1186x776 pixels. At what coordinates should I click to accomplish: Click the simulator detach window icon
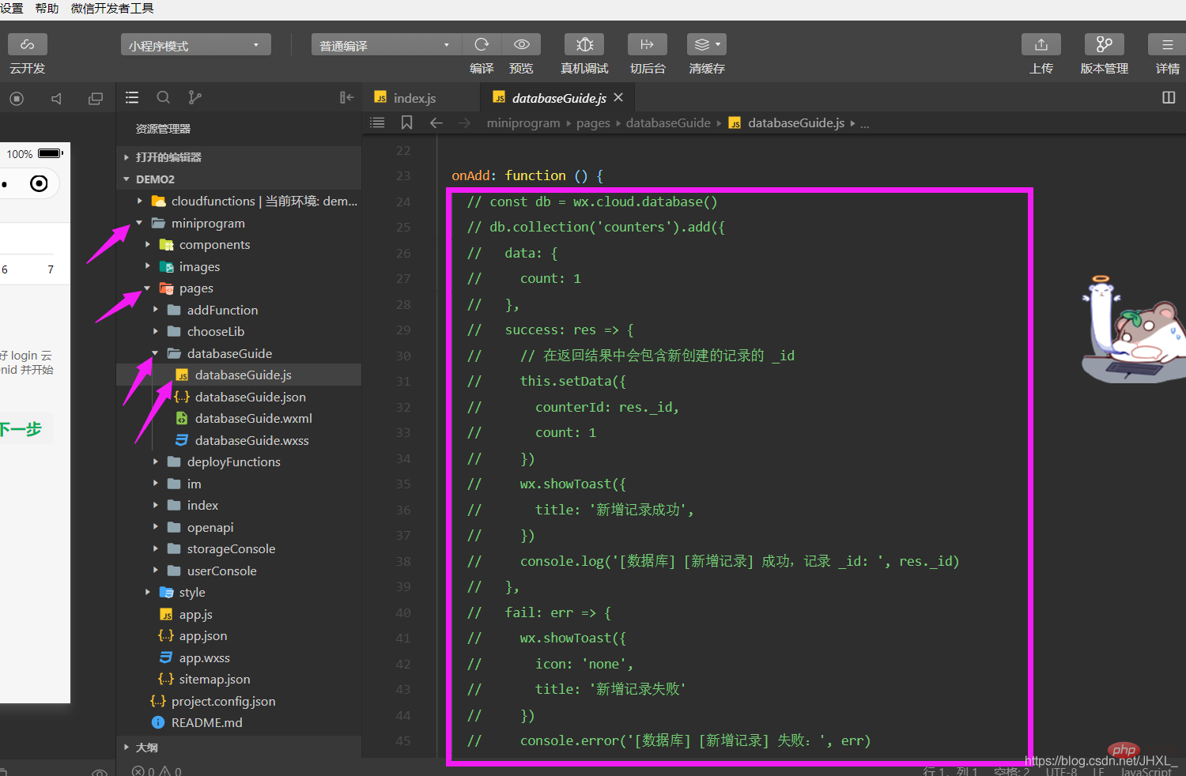pos(96,99)
